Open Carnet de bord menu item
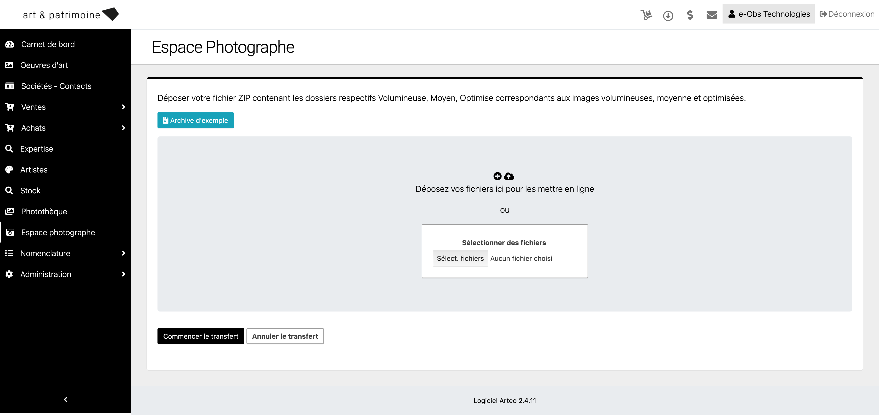The image size is (879, 415). coord(65,44)
